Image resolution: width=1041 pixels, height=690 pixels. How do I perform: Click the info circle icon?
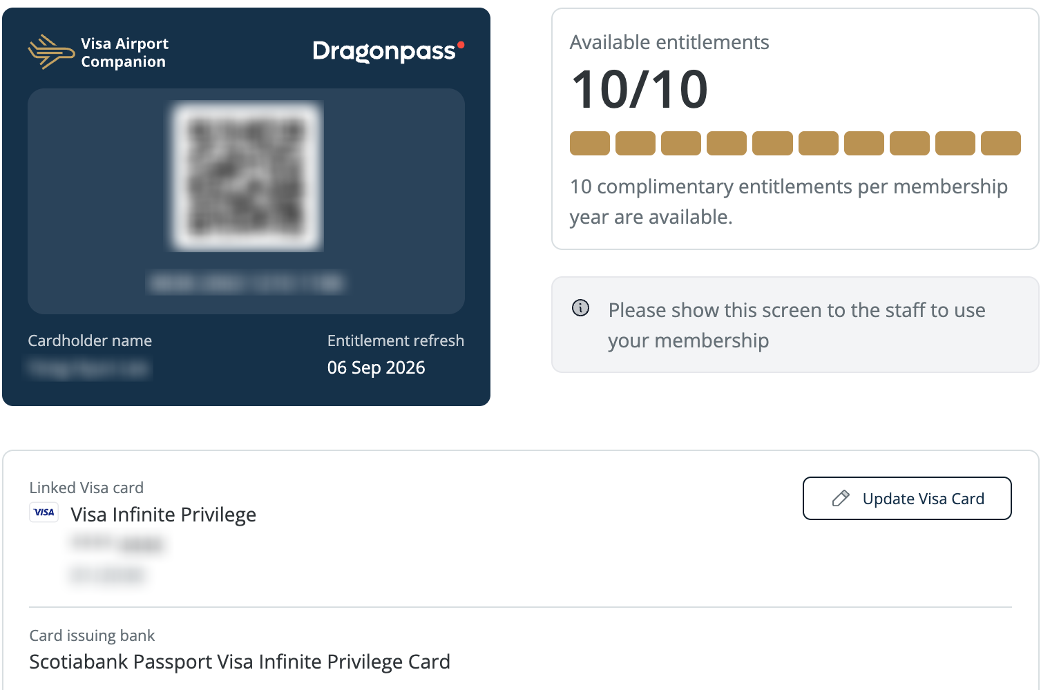pyautogui.click(x=581, y=308)
